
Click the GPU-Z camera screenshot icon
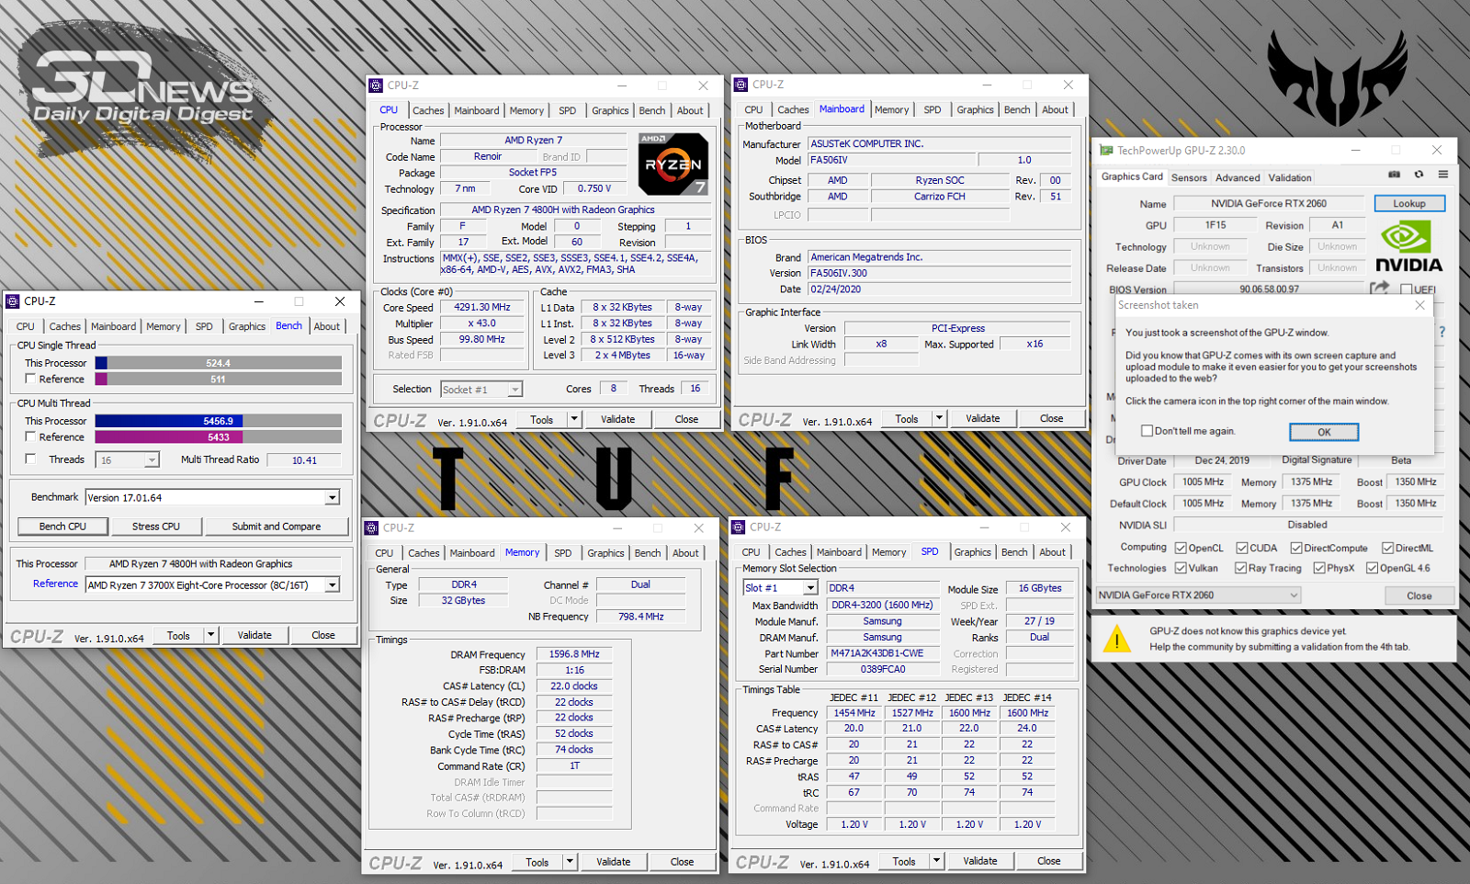pos(1394,175)
